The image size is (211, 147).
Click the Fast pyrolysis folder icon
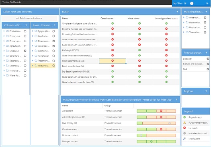(x=36, y=66)
